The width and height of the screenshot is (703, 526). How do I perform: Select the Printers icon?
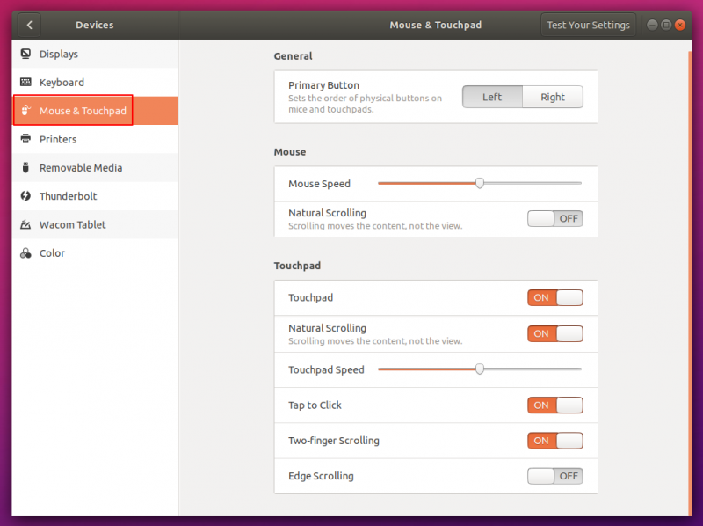25,139
